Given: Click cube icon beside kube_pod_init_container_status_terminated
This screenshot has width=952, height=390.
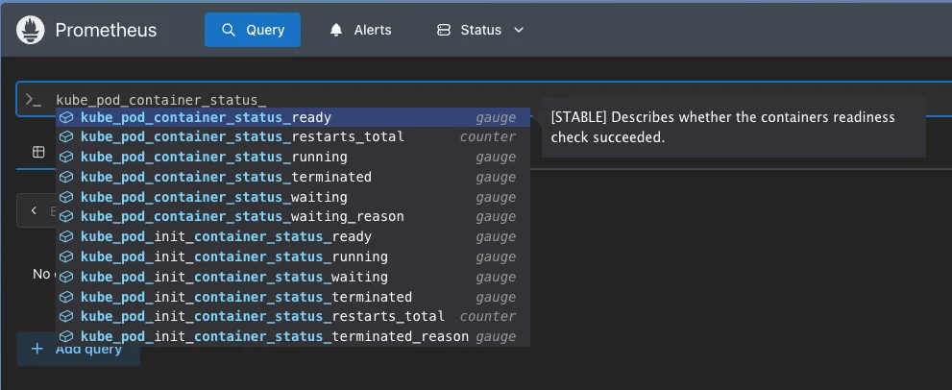Looking at the screenshot, I should [x=66, y=297].
